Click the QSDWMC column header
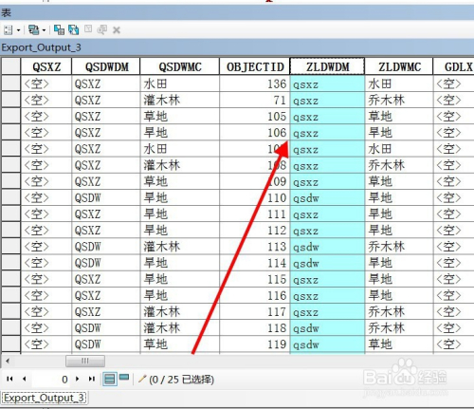 [x=180, y=66]
